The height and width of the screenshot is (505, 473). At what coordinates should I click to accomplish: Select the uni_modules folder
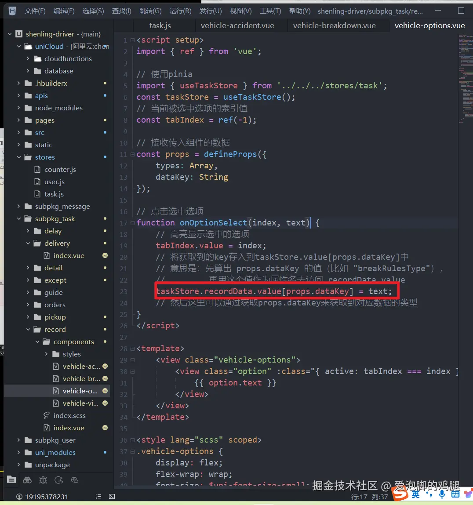click(55, 453)
